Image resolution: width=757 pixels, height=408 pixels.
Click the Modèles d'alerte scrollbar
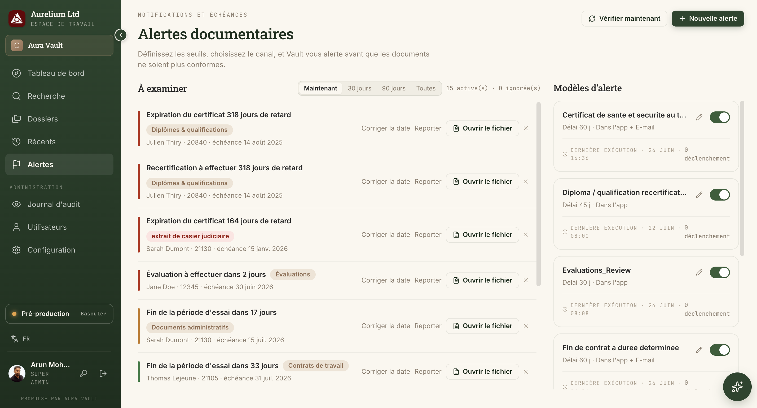coord(742,178)
